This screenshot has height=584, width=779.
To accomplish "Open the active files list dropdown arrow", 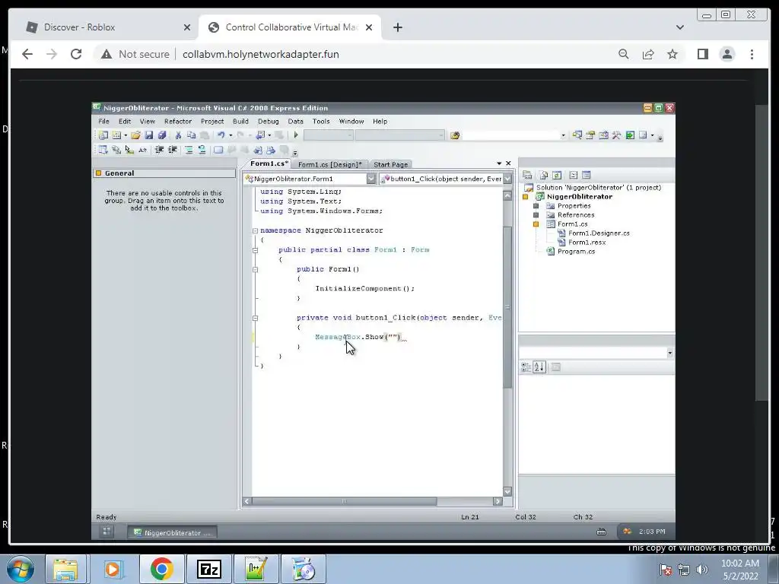I will (x=499, y=163).
